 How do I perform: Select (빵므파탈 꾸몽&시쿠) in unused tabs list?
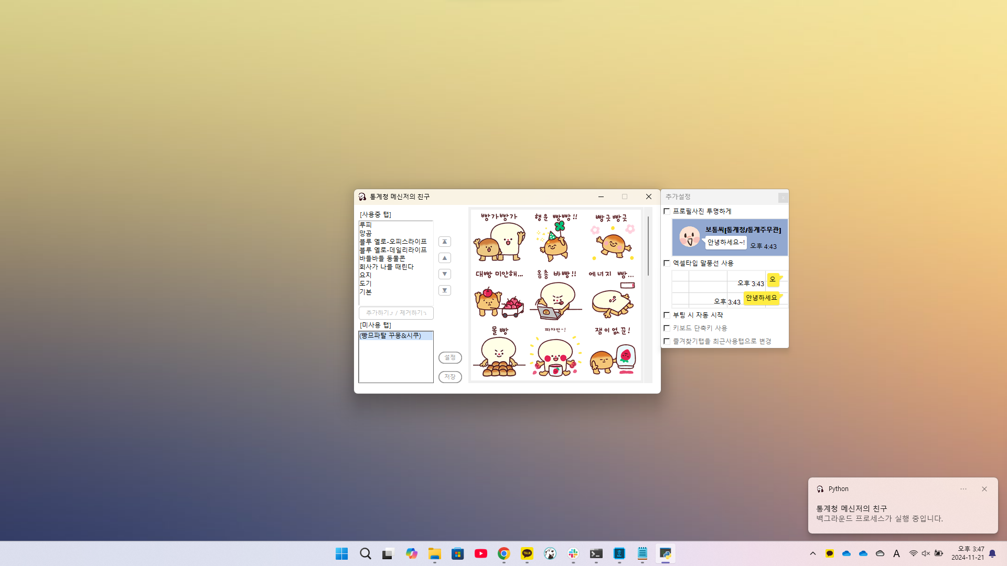click(396, 335)
